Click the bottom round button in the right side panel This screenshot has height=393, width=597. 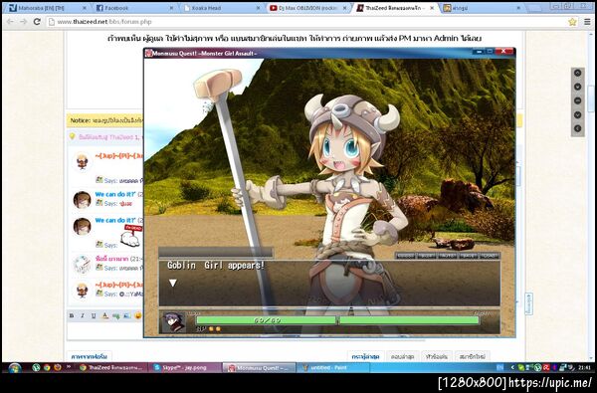click(x=577, y=128)
